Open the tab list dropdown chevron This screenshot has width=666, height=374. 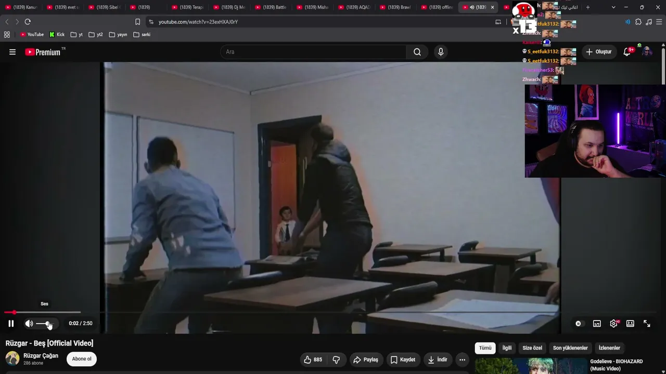point(613,7)
